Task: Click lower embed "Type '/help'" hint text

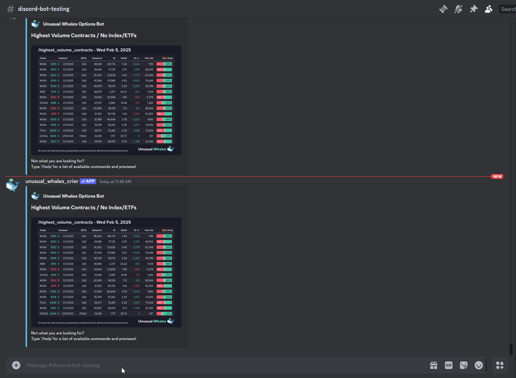Action: click(x=83, y=339)
